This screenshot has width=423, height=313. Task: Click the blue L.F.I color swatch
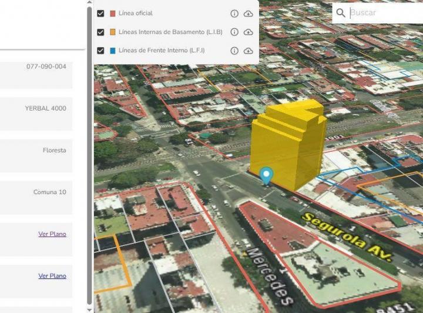113,51
